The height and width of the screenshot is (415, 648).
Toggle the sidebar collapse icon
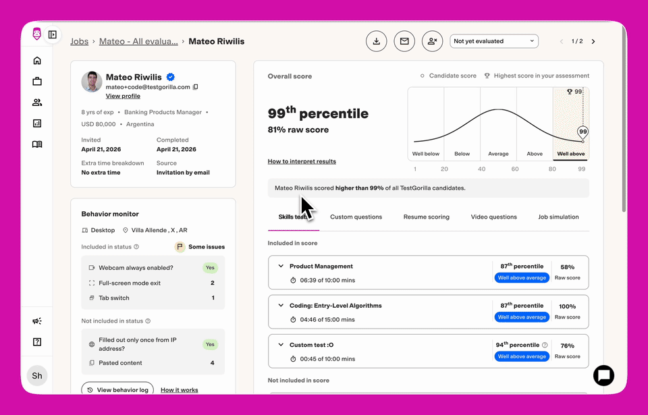53,34
